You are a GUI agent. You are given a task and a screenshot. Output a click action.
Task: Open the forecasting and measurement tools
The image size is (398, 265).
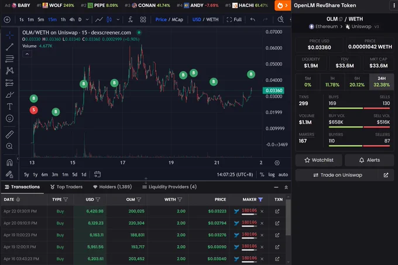pyautogui.click(x=9, y=82)
